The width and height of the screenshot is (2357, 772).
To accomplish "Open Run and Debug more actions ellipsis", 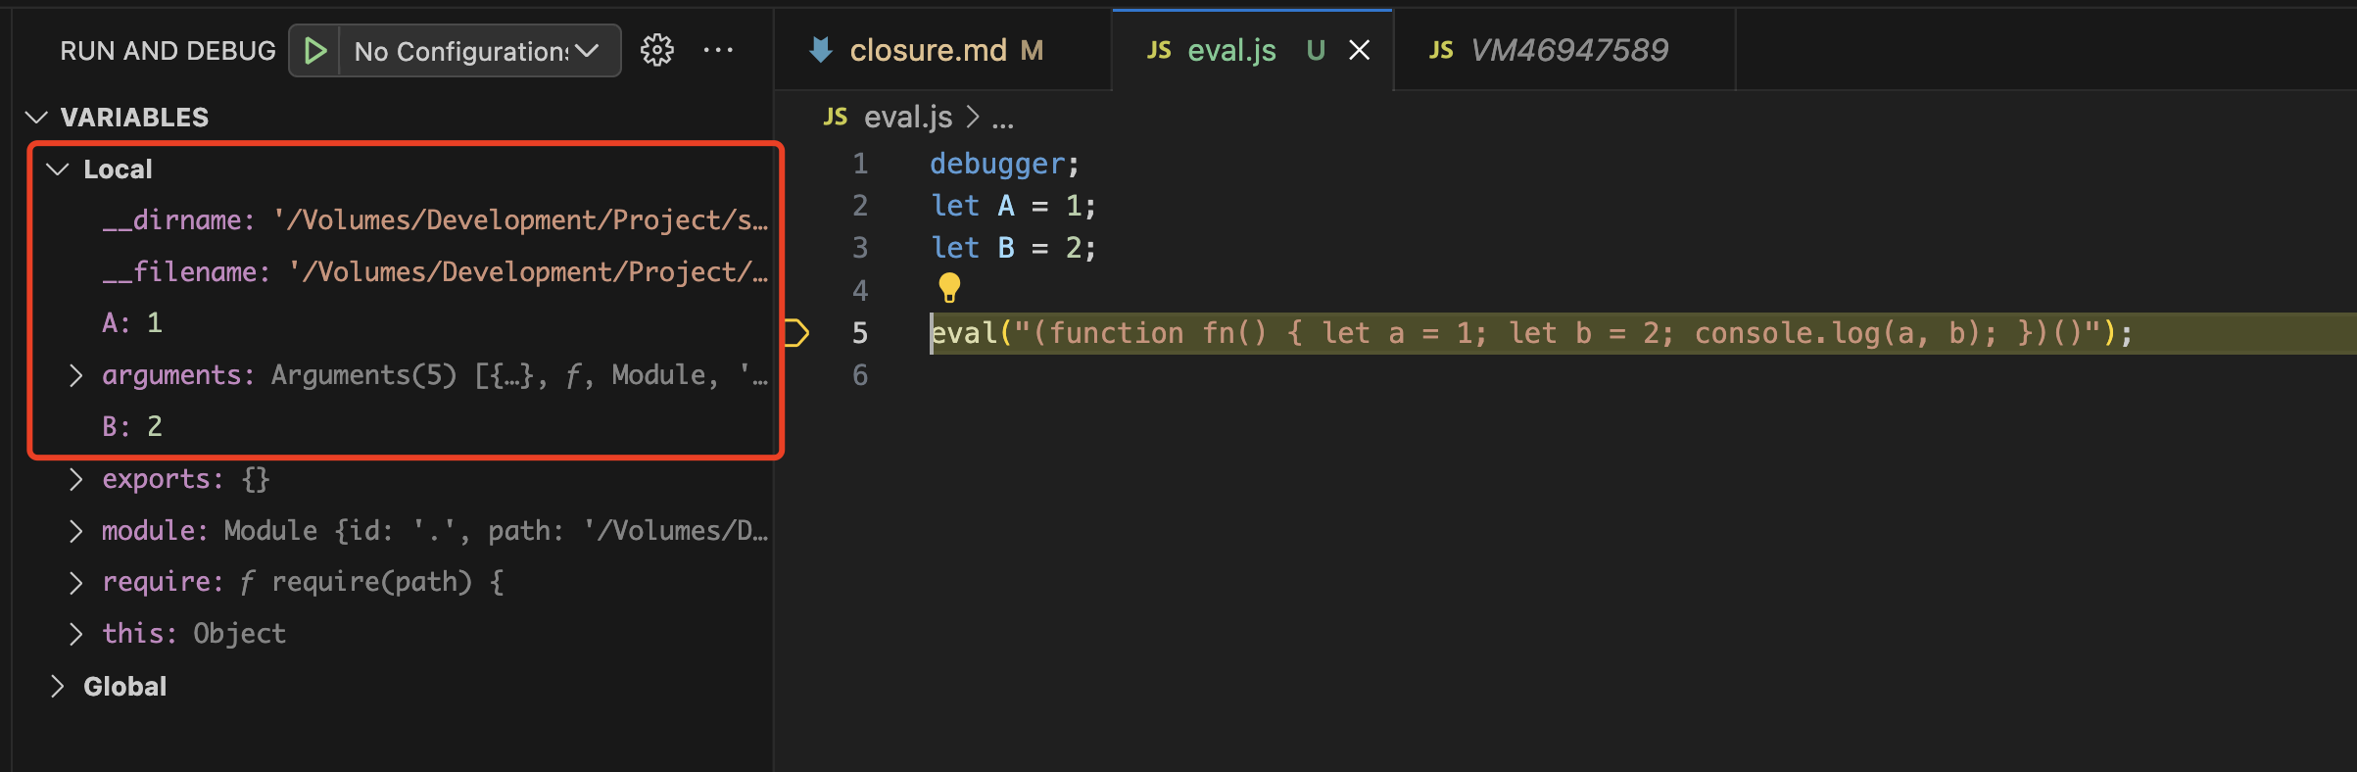I will pyautogui.click(x=718, y=50).
